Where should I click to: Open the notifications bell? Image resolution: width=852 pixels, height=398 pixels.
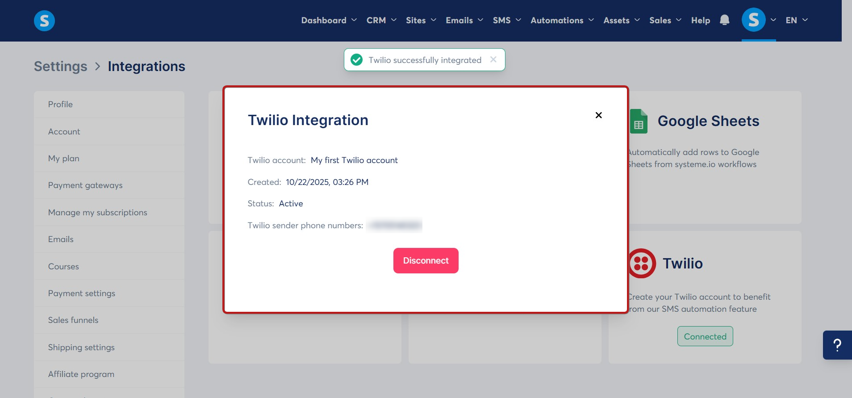click(x=724, y=20)
